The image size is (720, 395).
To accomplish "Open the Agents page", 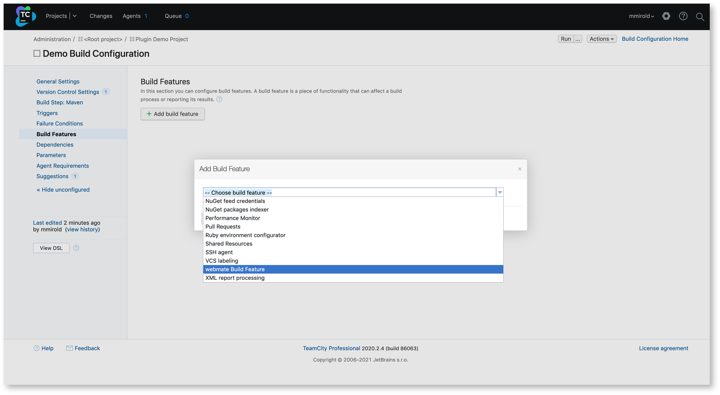I will tap(132, 16).
